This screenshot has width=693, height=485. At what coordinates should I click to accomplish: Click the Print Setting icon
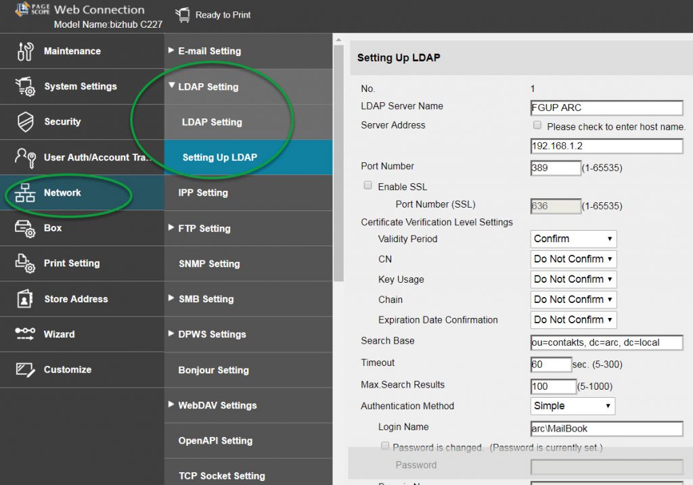click(x=25, y=264)
